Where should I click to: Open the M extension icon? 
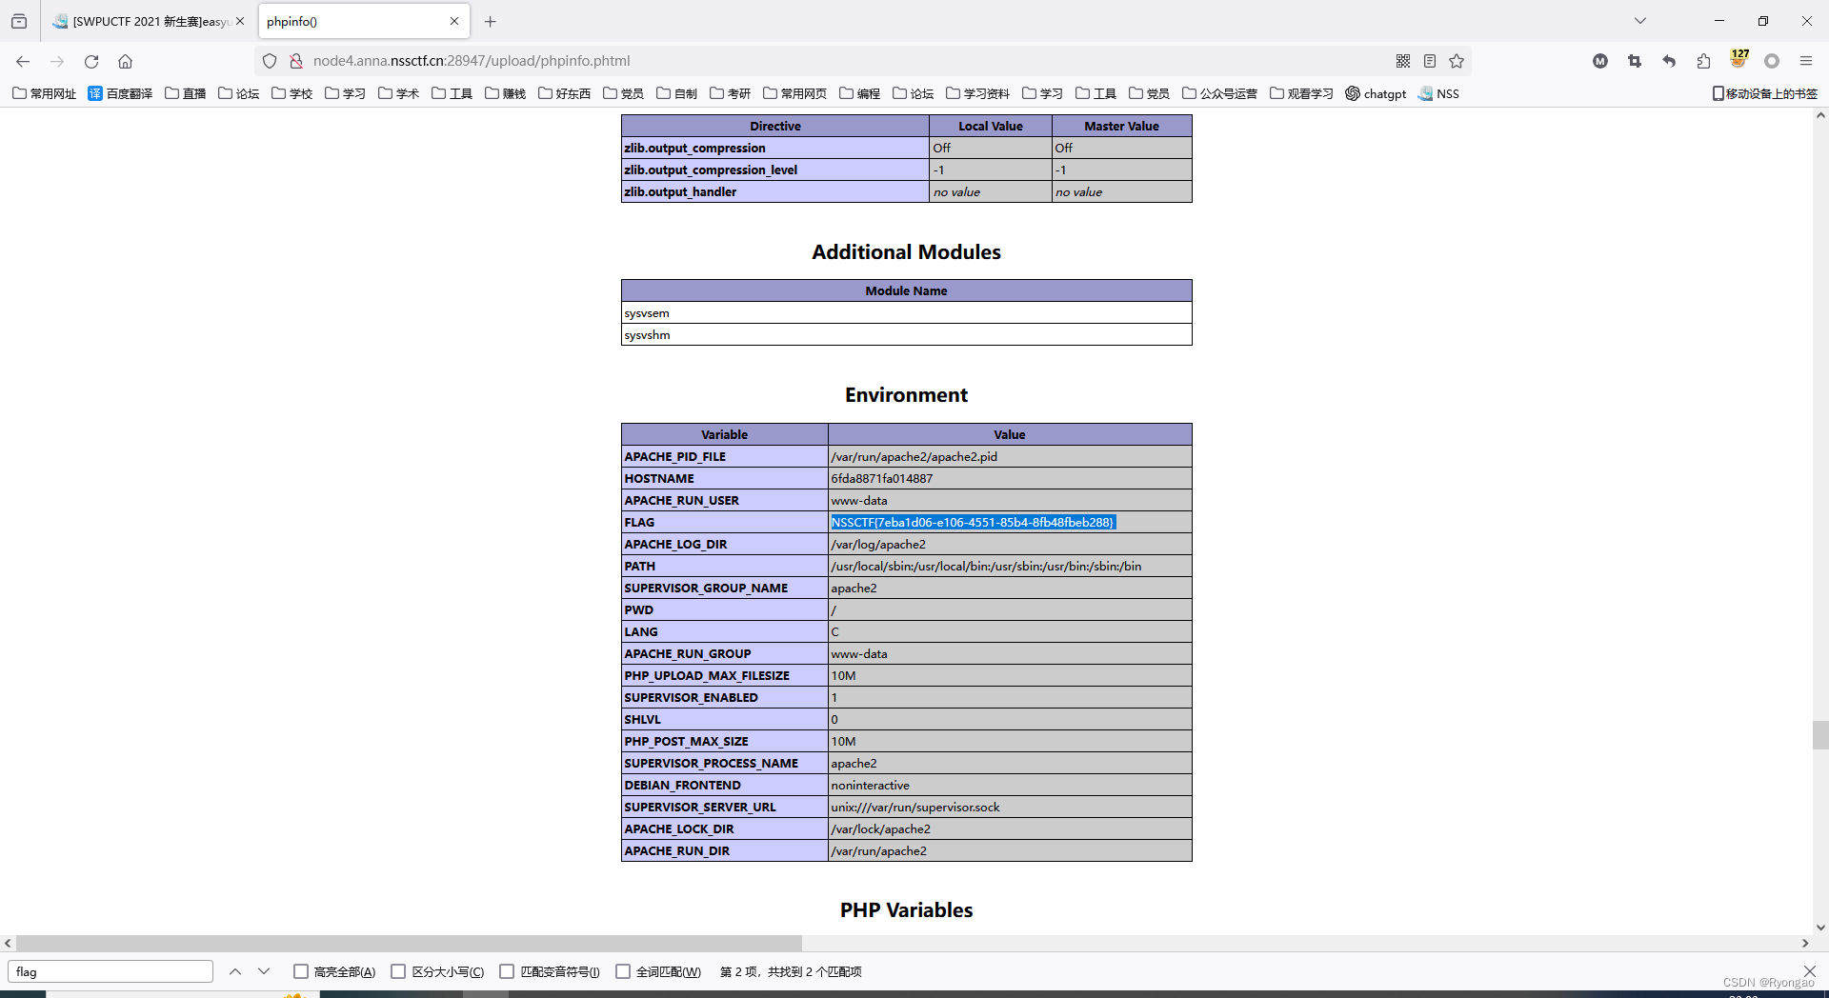click(x=1600, y=61)
